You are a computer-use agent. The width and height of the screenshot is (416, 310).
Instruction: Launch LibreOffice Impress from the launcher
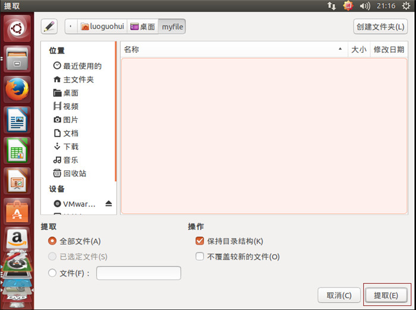click(17, 181)
